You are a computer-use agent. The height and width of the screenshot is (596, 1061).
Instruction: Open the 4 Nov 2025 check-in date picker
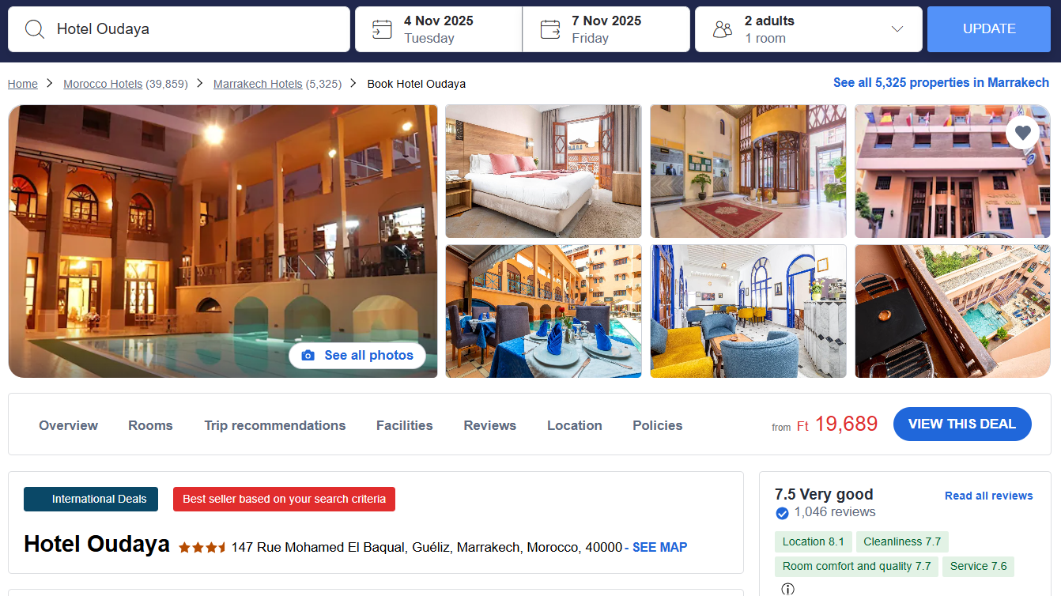tap(439, 29)
